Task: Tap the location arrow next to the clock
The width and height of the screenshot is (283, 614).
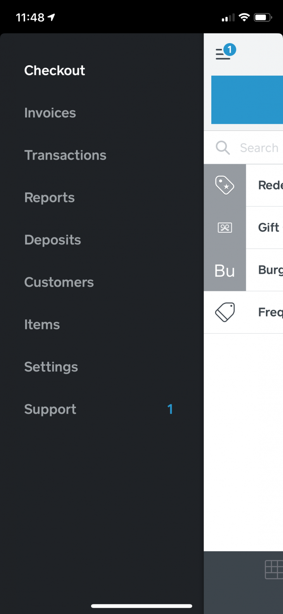Action: click(x=50, y=17)
